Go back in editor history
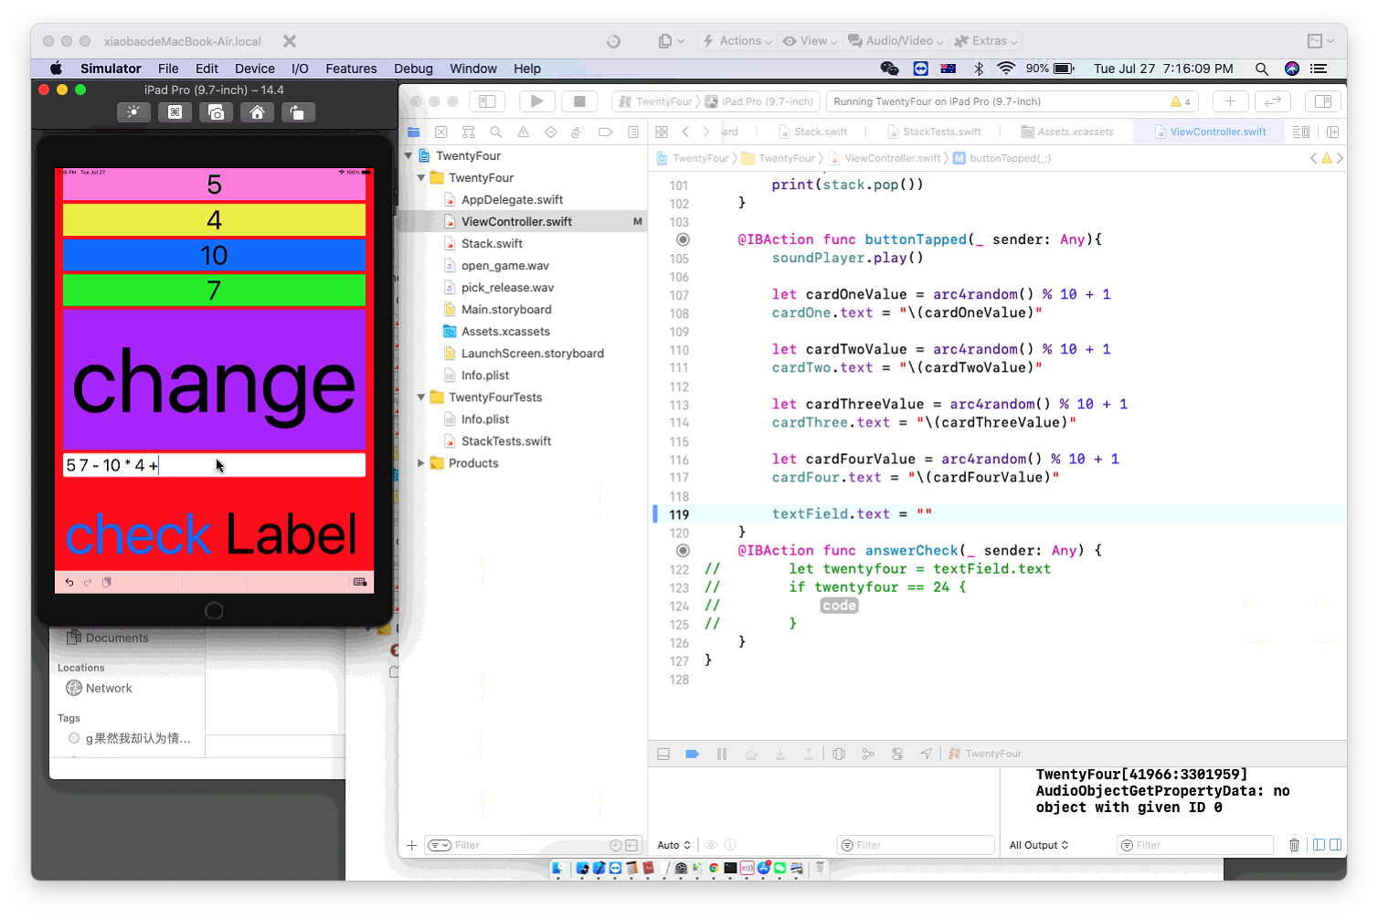The image size is (1378, 919). pos(685,132)
